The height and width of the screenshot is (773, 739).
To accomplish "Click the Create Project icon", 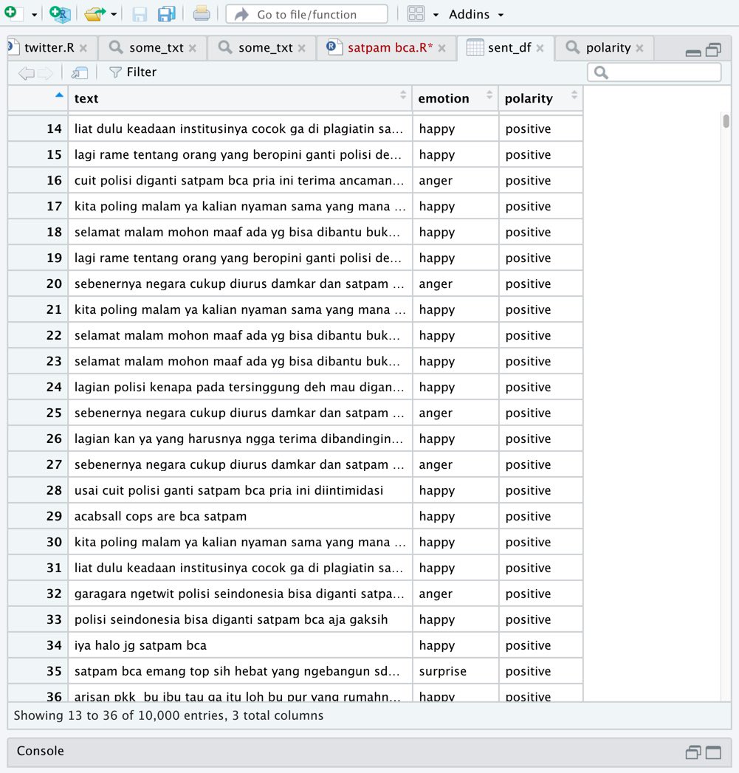I will [61, 14].
